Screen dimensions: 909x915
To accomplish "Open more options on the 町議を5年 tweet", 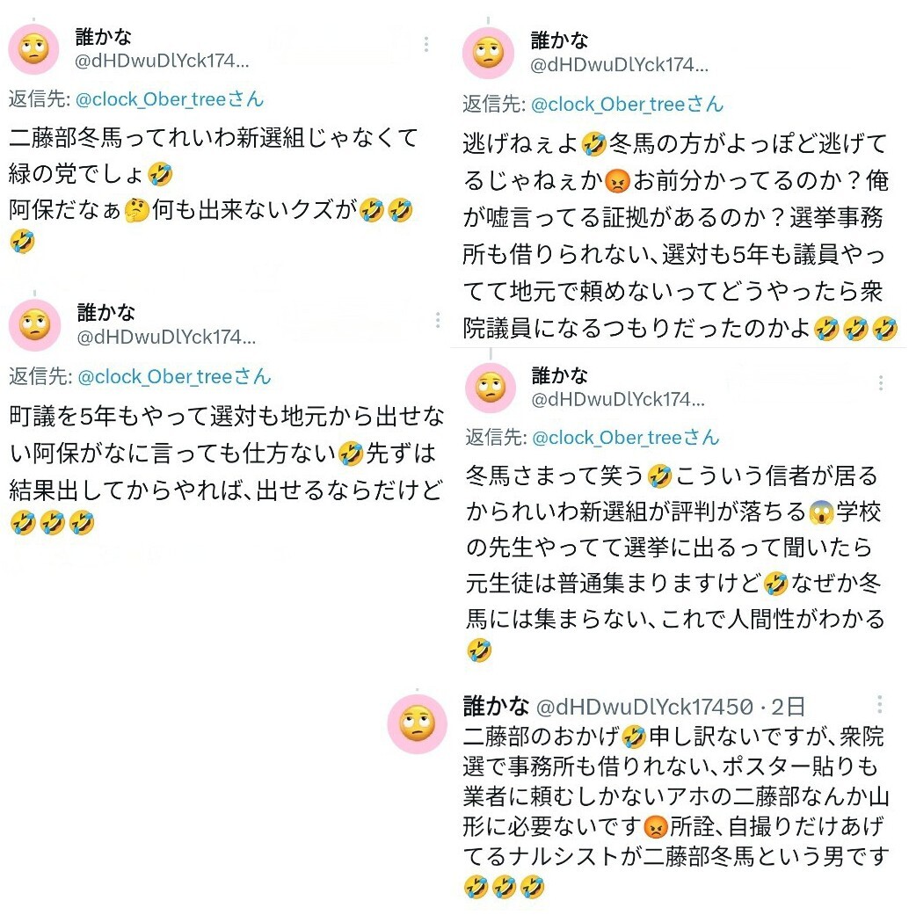I will click(437, 320).
